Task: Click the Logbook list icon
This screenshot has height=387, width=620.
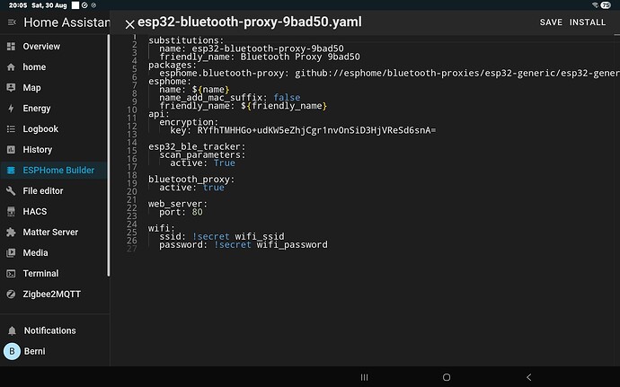Action: [11, 129]
